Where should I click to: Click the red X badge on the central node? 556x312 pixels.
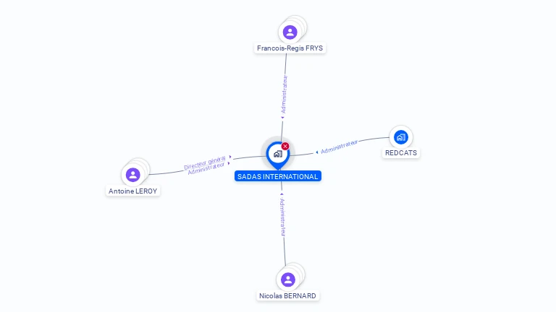pos(285,146)
